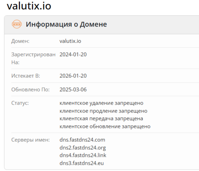Click the Информация о Домене header
The width and height of the screenshot is (199, 171).
pos(66,24)
